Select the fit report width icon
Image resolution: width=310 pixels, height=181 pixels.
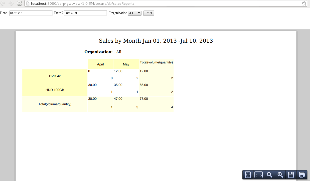point(258,175)
